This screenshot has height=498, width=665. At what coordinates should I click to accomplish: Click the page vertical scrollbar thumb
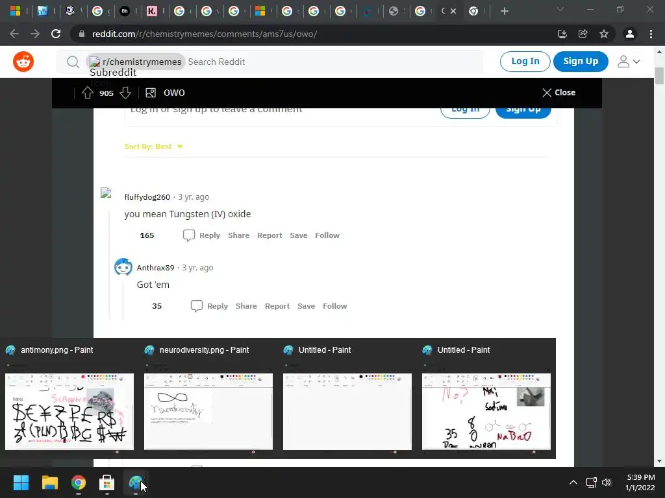pyautogui.click(x=659, y=76)
